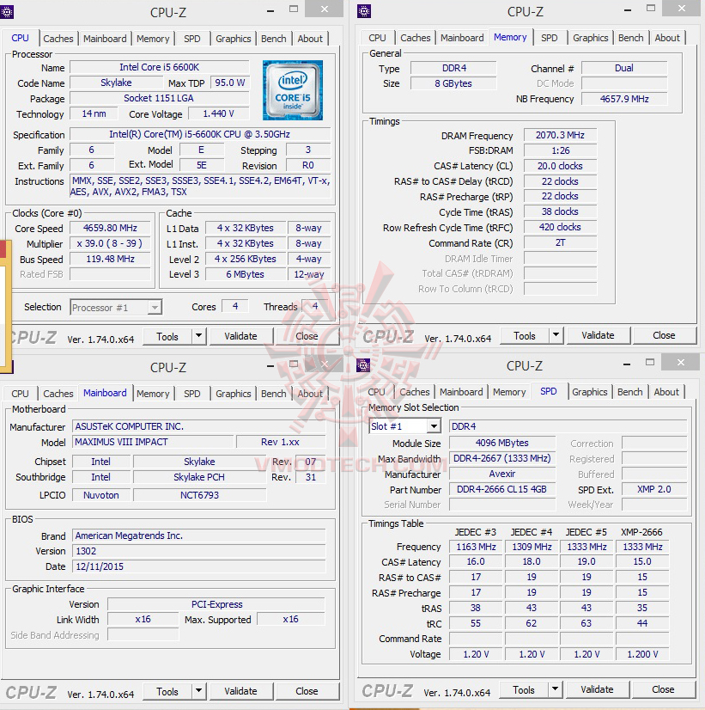This screenshot has height=710, width=705.
Task: Open About tab in Mainboard window
Action: pos(310,394)
